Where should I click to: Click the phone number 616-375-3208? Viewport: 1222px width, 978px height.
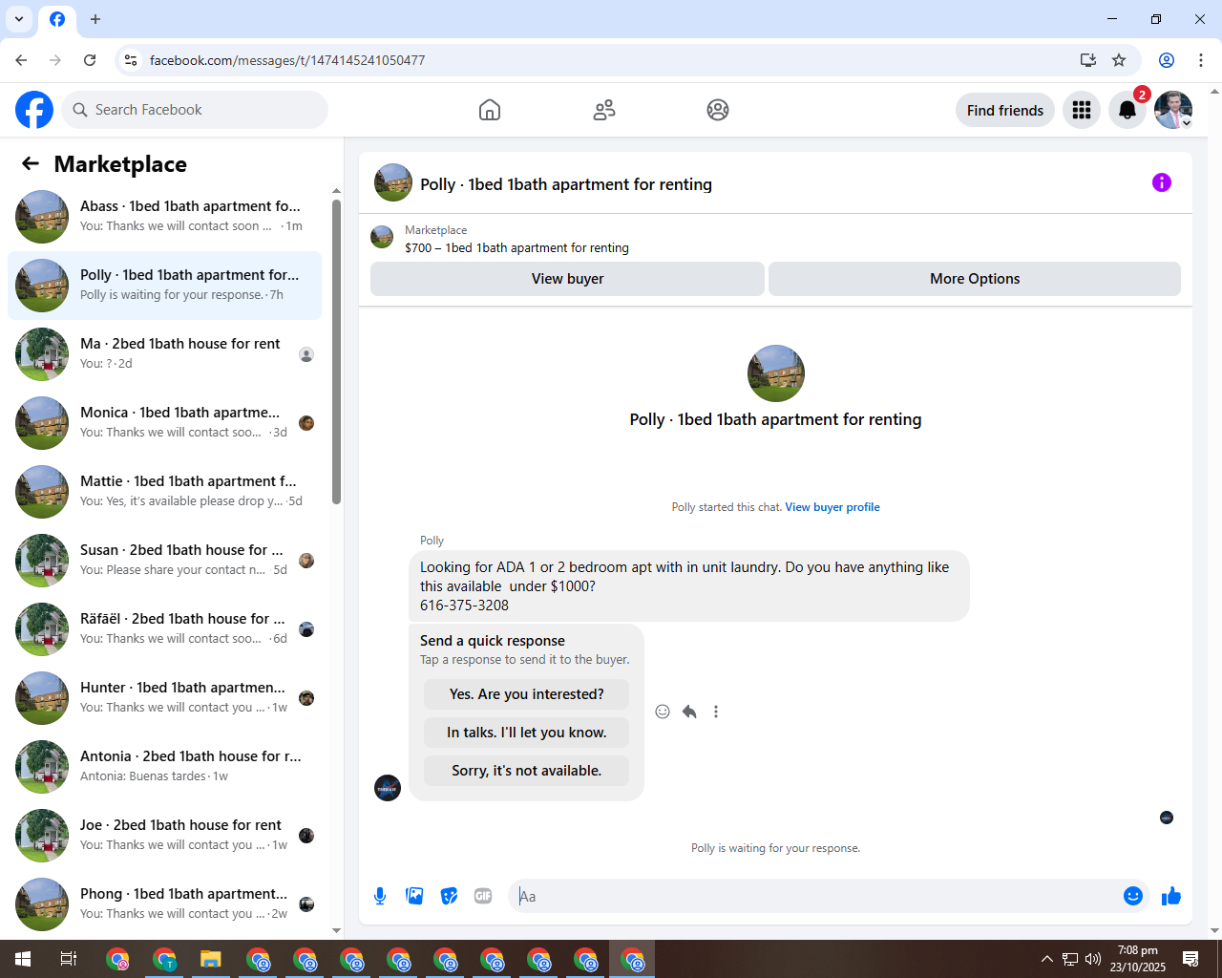464,606
